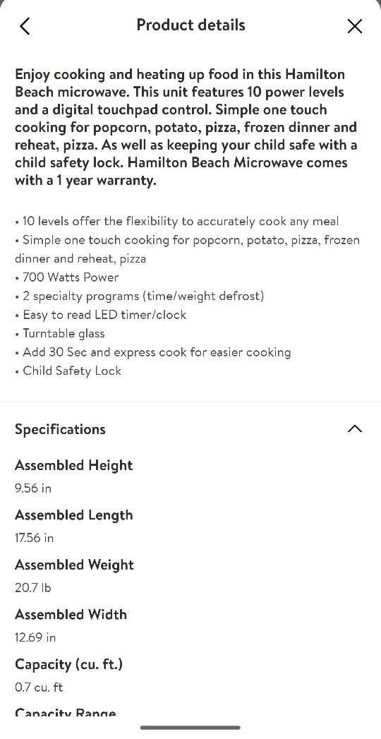Tap the 20.7 lb weight value
The image size is (381, 739).
[x=33, y=588]
